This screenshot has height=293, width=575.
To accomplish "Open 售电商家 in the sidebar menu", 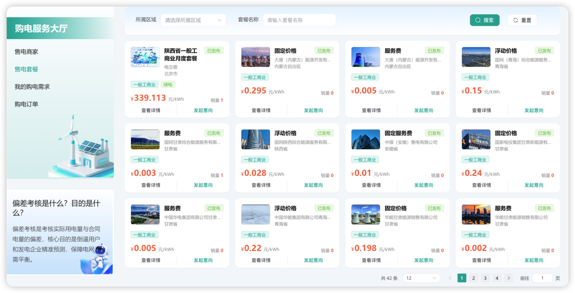I will tap(26, 52).
